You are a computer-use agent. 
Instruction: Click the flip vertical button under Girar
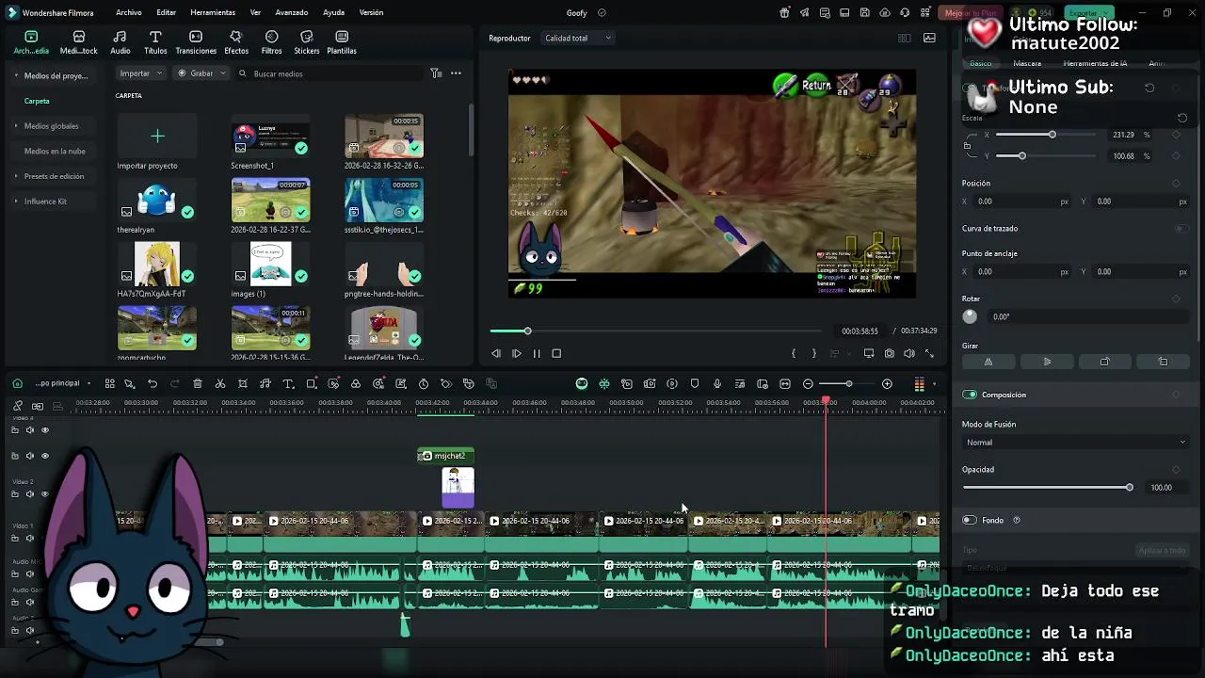tap(1047, 362)
